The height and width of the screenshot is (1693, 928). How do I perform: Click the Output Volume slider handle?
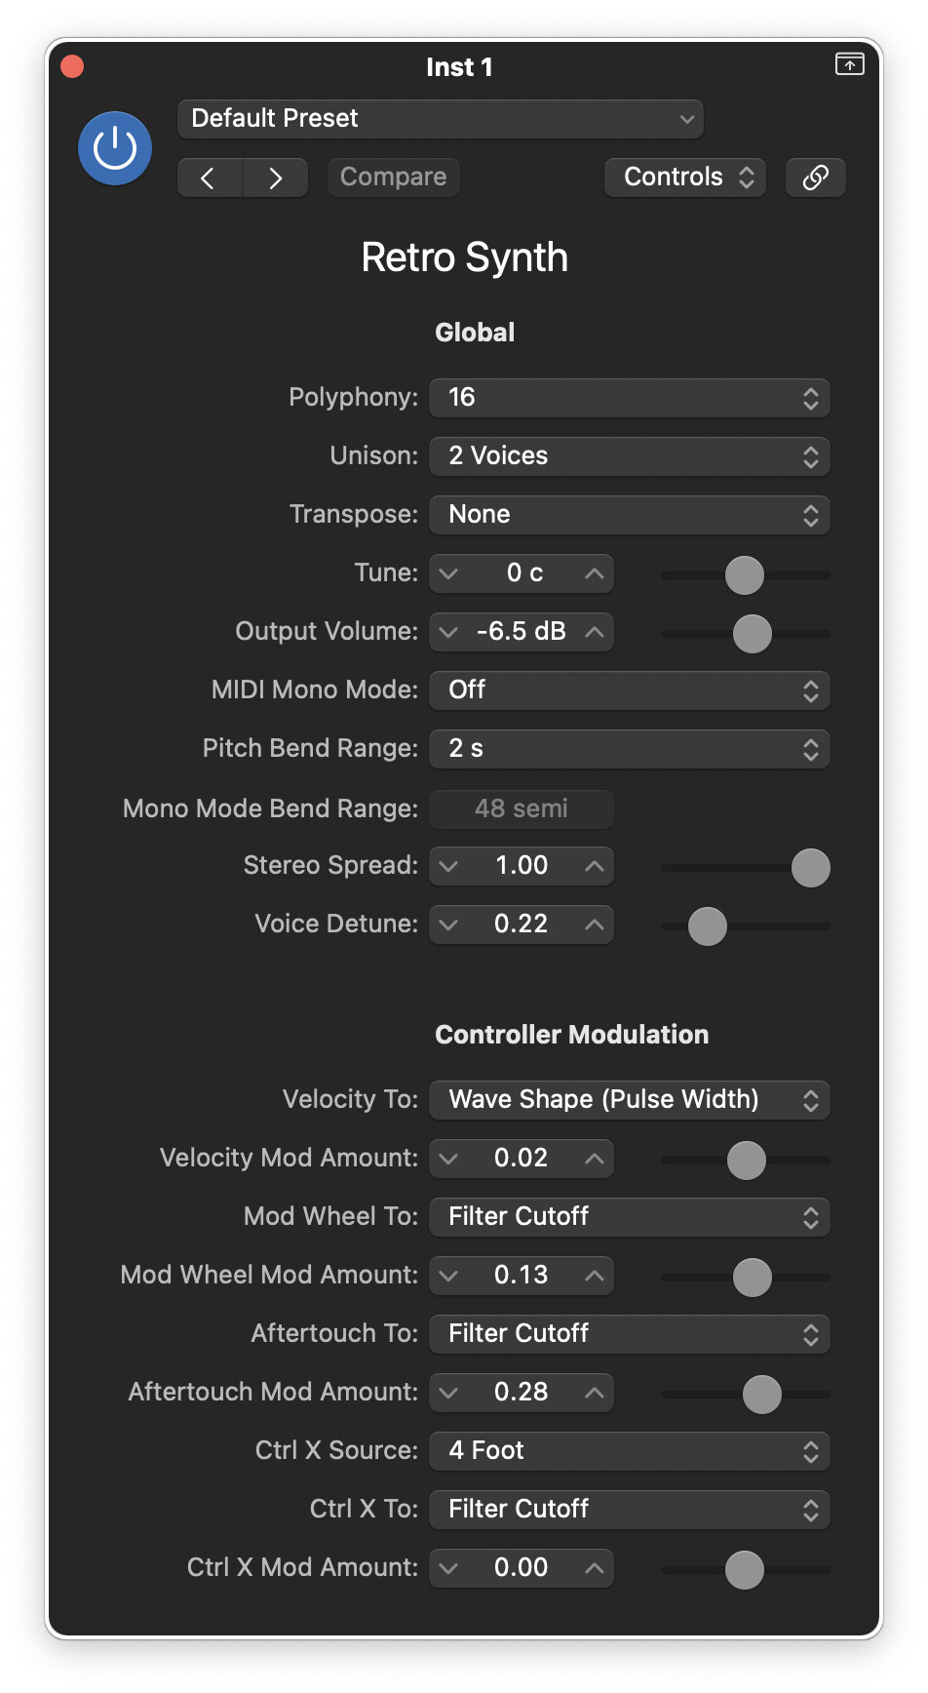tap(753, 634)
